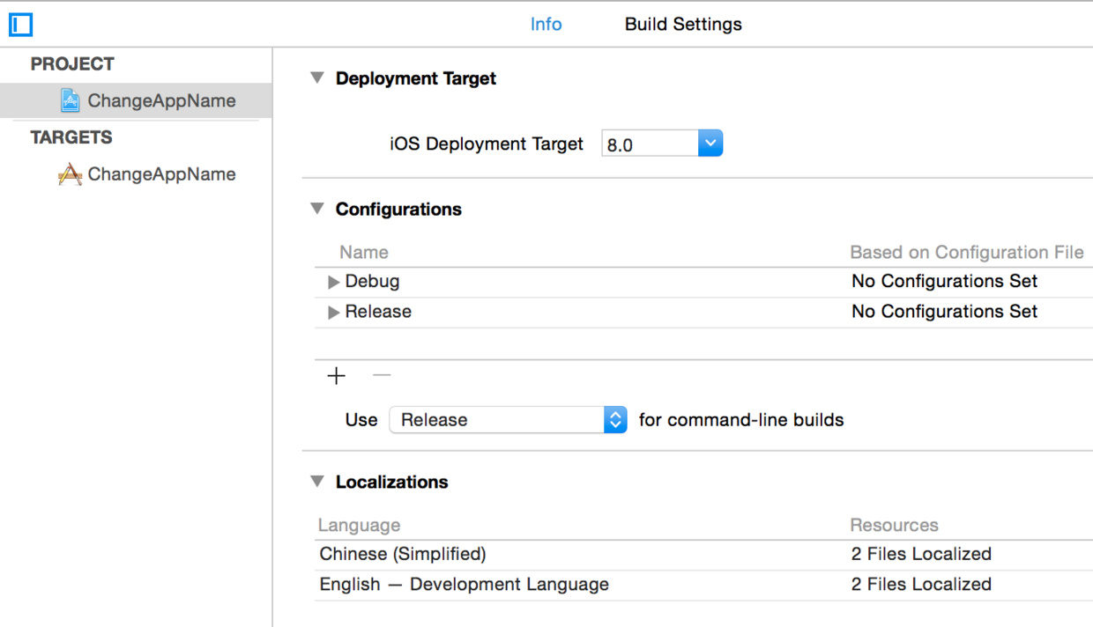Image resolution: width=1093 pixels, height=627 pixels.
Task: Collapse the Deployment Target section
Action: click(317, 78)
